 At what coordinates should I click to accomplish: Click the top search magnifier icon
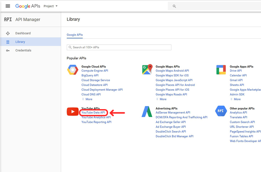(x=174, y=6)
